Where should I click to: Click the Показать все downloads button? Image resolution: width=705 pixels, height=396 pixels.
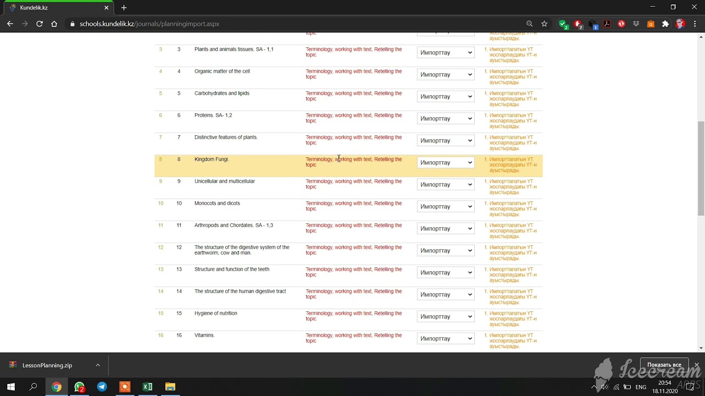(x=664, y=365)
